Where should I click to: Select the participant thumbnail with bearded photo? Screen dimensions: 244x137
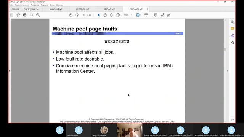point(104,130)
